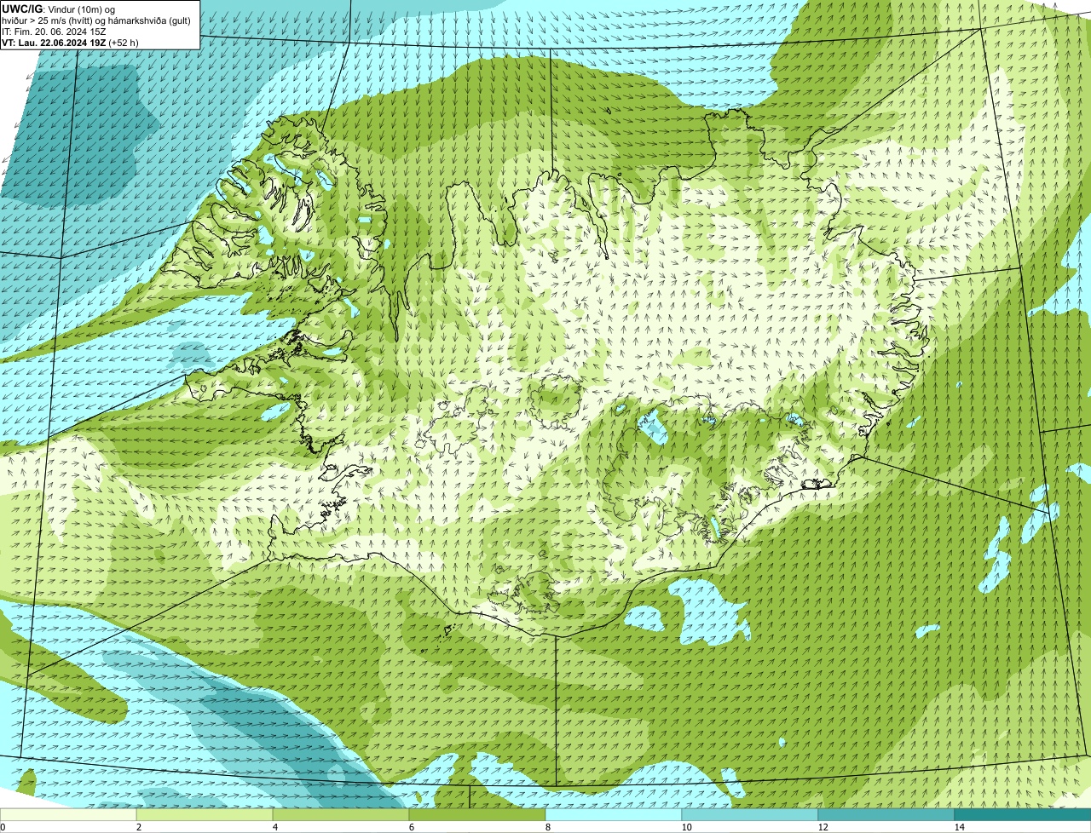The height and width of the screenshot is (833, 1091).
Task: Click the "12" label on the color scale
Action: pyautogui.click(x=823, y=827)
